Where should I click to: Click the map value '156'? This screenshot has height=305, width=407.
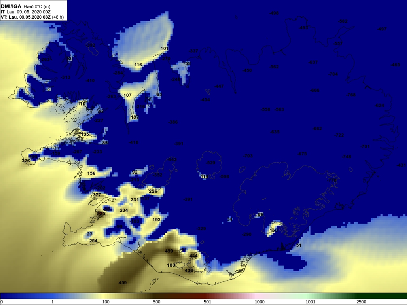click(x=91, y=173)
